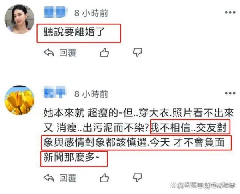Click the reply arrow icon under the second comment
The image size is (240, 194).
(49, 178)
